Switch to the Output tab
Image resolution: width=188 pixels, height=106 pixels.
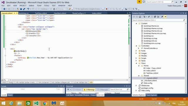coord(93,95)
